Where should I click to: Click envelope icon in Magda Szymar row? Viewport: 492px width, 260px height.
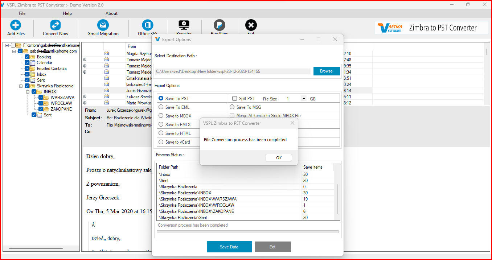pos(107,54)
